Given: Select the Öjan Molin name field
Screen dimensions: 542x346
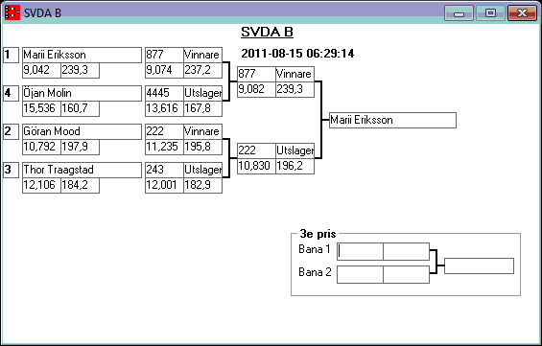Looking at the screenshot, I should tap(82, 93).
